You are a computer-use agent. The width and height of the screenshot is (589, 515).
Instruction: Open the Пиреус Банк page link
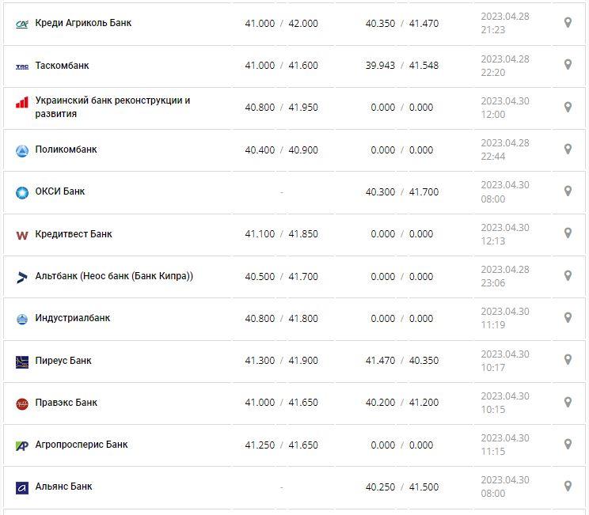63,361
